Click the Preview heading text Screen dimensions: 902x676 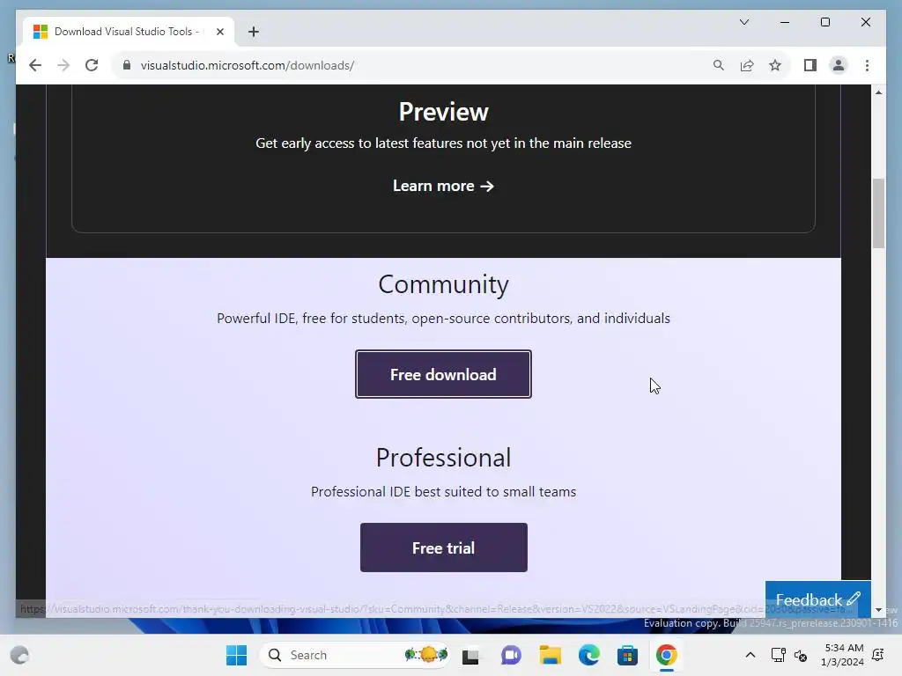coord(444,112)
